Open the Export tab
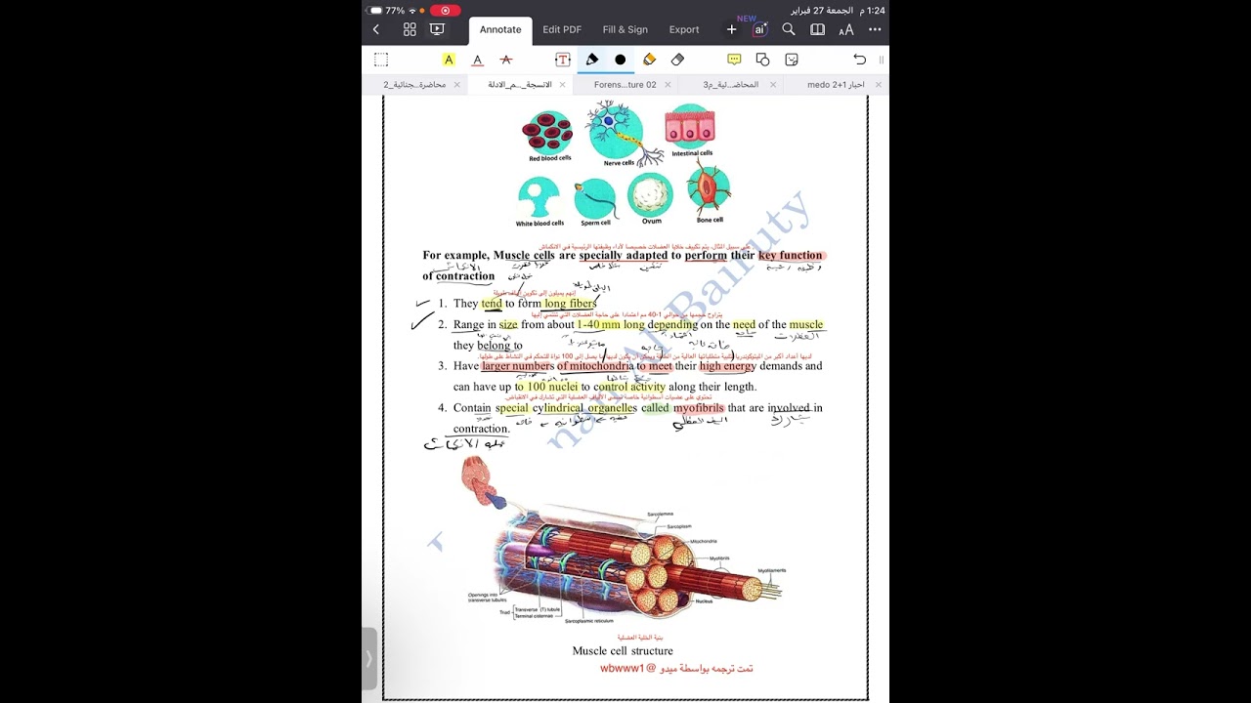 click(684, 30)
